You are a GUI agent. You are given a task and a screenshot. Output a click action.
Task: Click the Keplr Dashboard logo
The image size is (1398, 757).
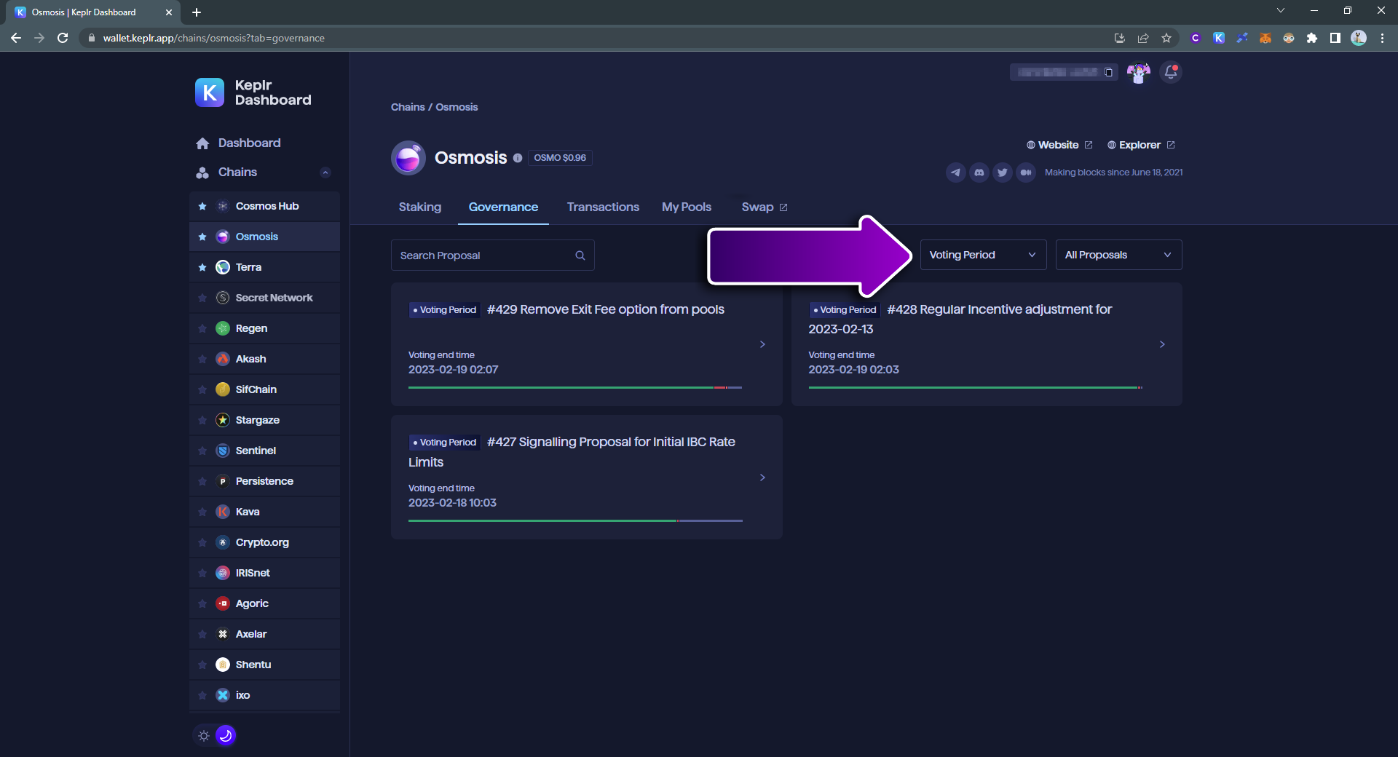[x=253, y=92]
